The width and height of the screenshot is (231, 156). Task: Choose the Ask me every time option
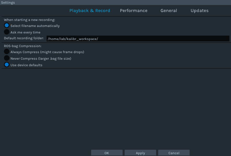coord(7,32)
